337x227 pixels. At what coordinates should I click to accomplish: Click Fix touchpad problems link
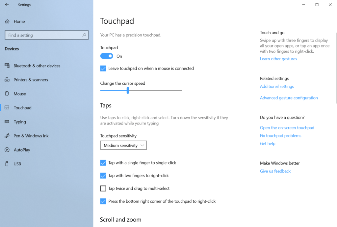(280, 135)
